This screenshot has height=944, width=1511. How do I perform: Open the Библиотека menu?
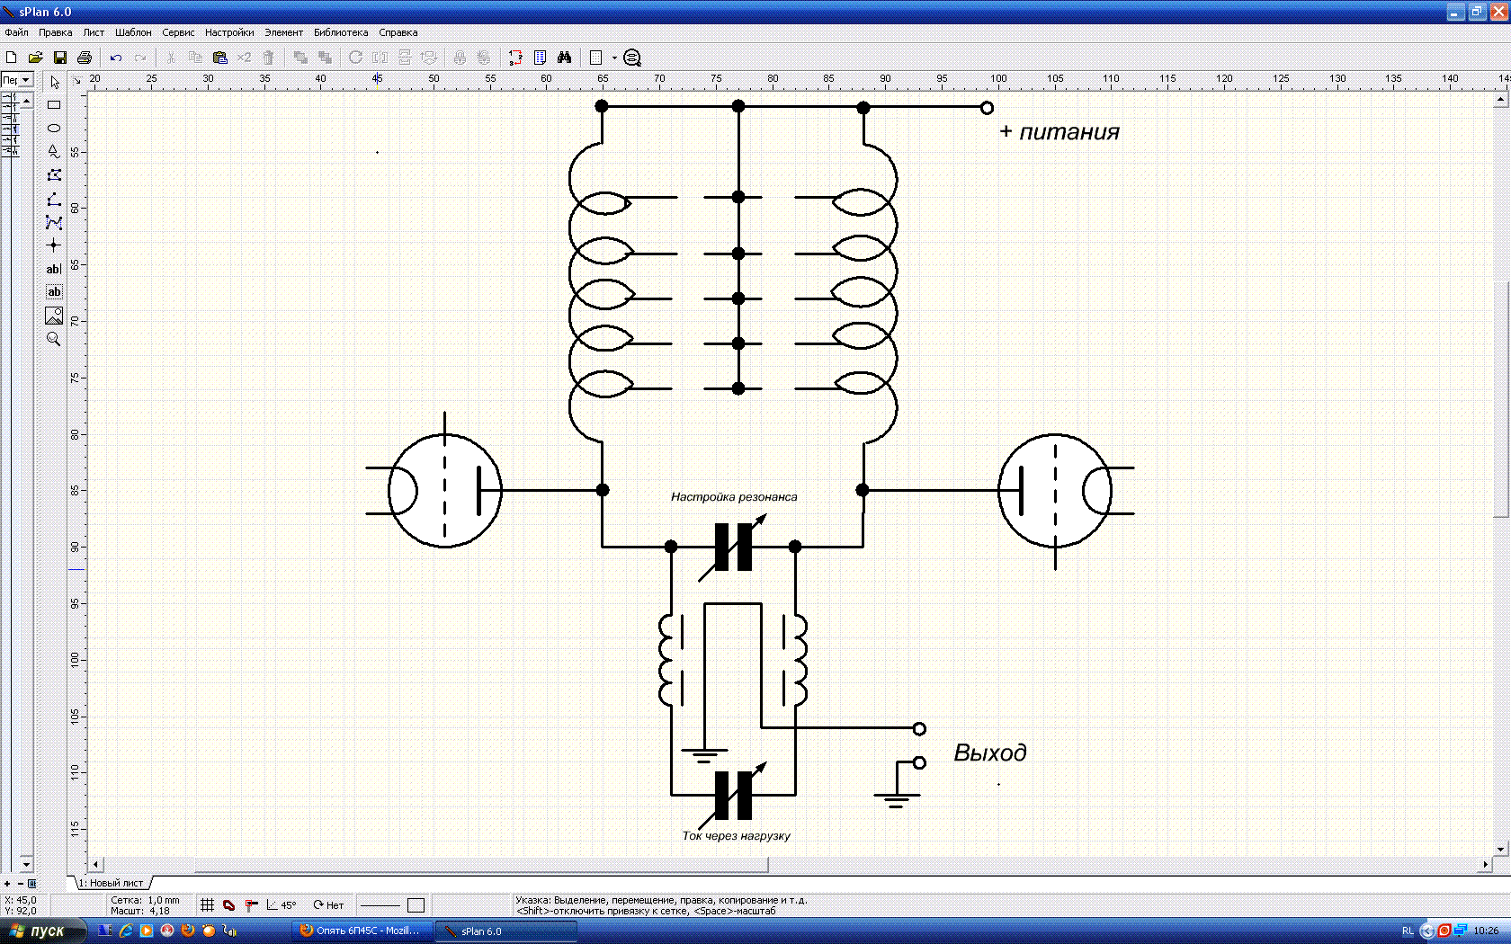tap(340, 32)
